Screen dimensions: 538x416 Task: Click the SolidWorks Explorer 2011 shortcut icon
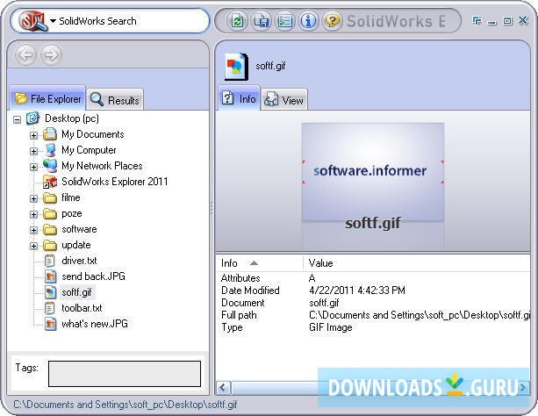tap(50, 182)
